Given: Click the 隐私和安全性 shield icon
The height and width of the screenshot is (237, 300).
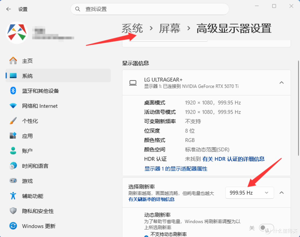Looking at the screenshot, I should [x=13, y=211].
